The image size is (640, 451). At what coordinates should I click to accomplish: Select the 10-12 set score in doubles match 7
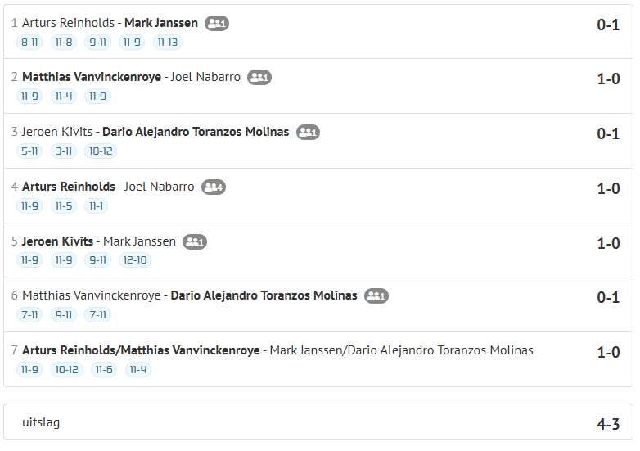pos(66,370)
